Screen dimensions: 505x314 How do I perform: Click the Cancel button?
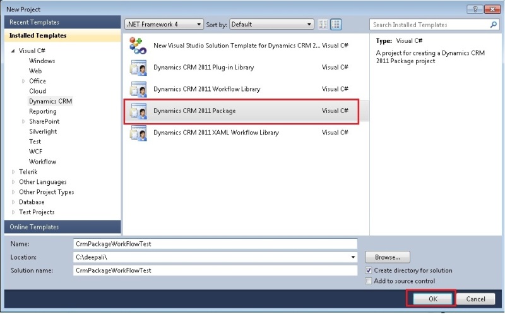(x=475, y=299)
